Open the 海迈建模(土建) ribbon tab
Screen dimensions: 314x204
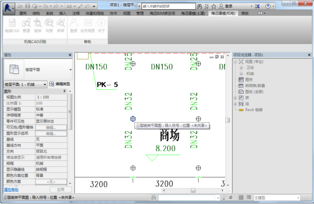click(x=193, y=13)
